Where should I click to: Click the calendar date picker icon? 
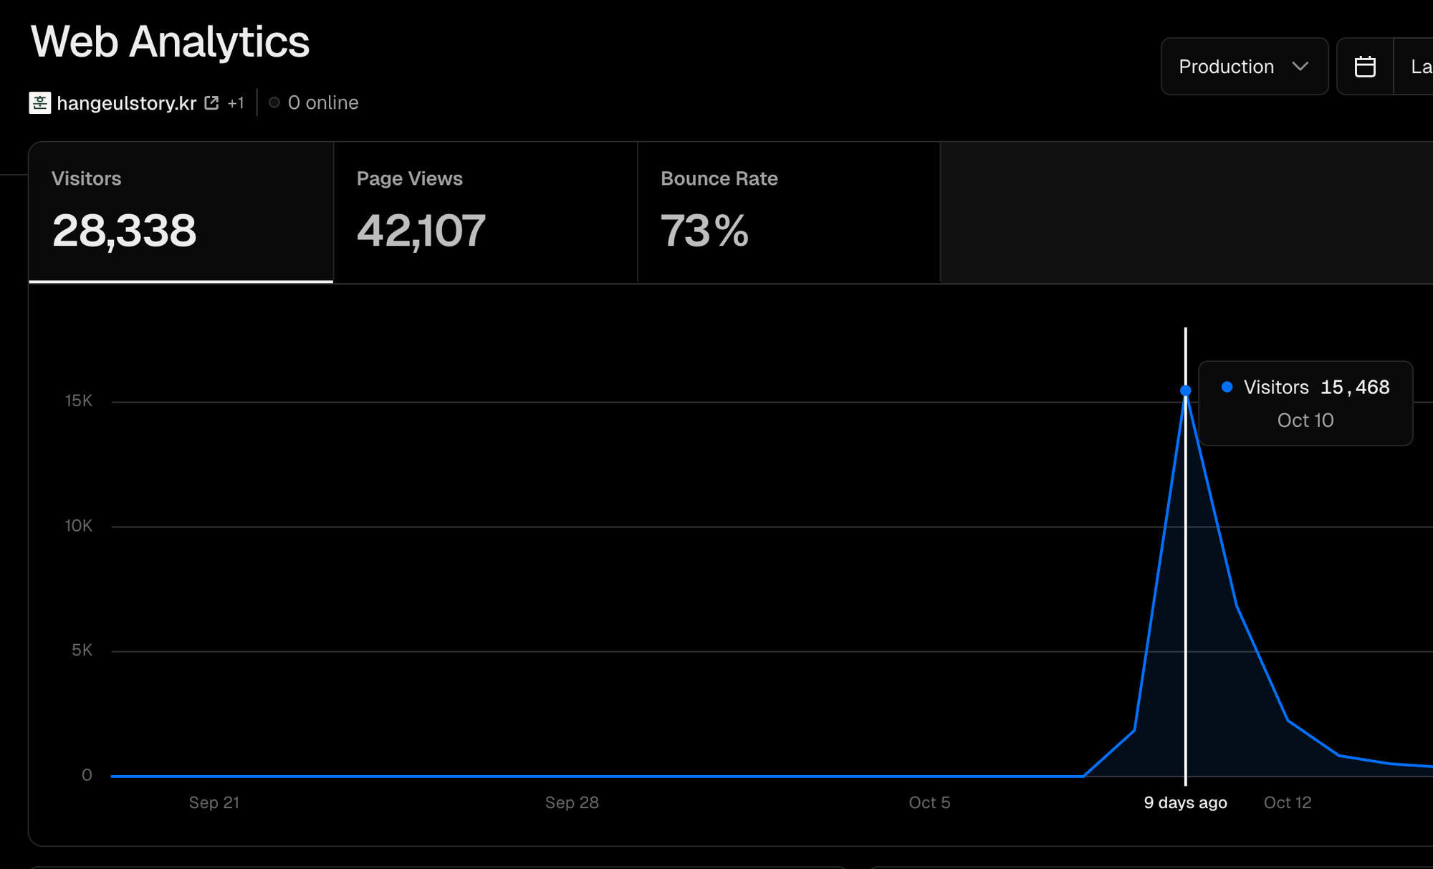(1365, 67)
